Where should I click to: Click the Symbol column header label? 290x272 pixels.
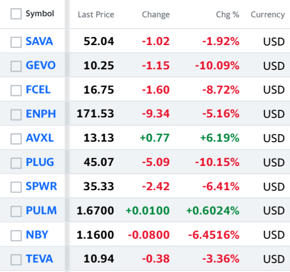pyautogui.click(x=40, y=14)
